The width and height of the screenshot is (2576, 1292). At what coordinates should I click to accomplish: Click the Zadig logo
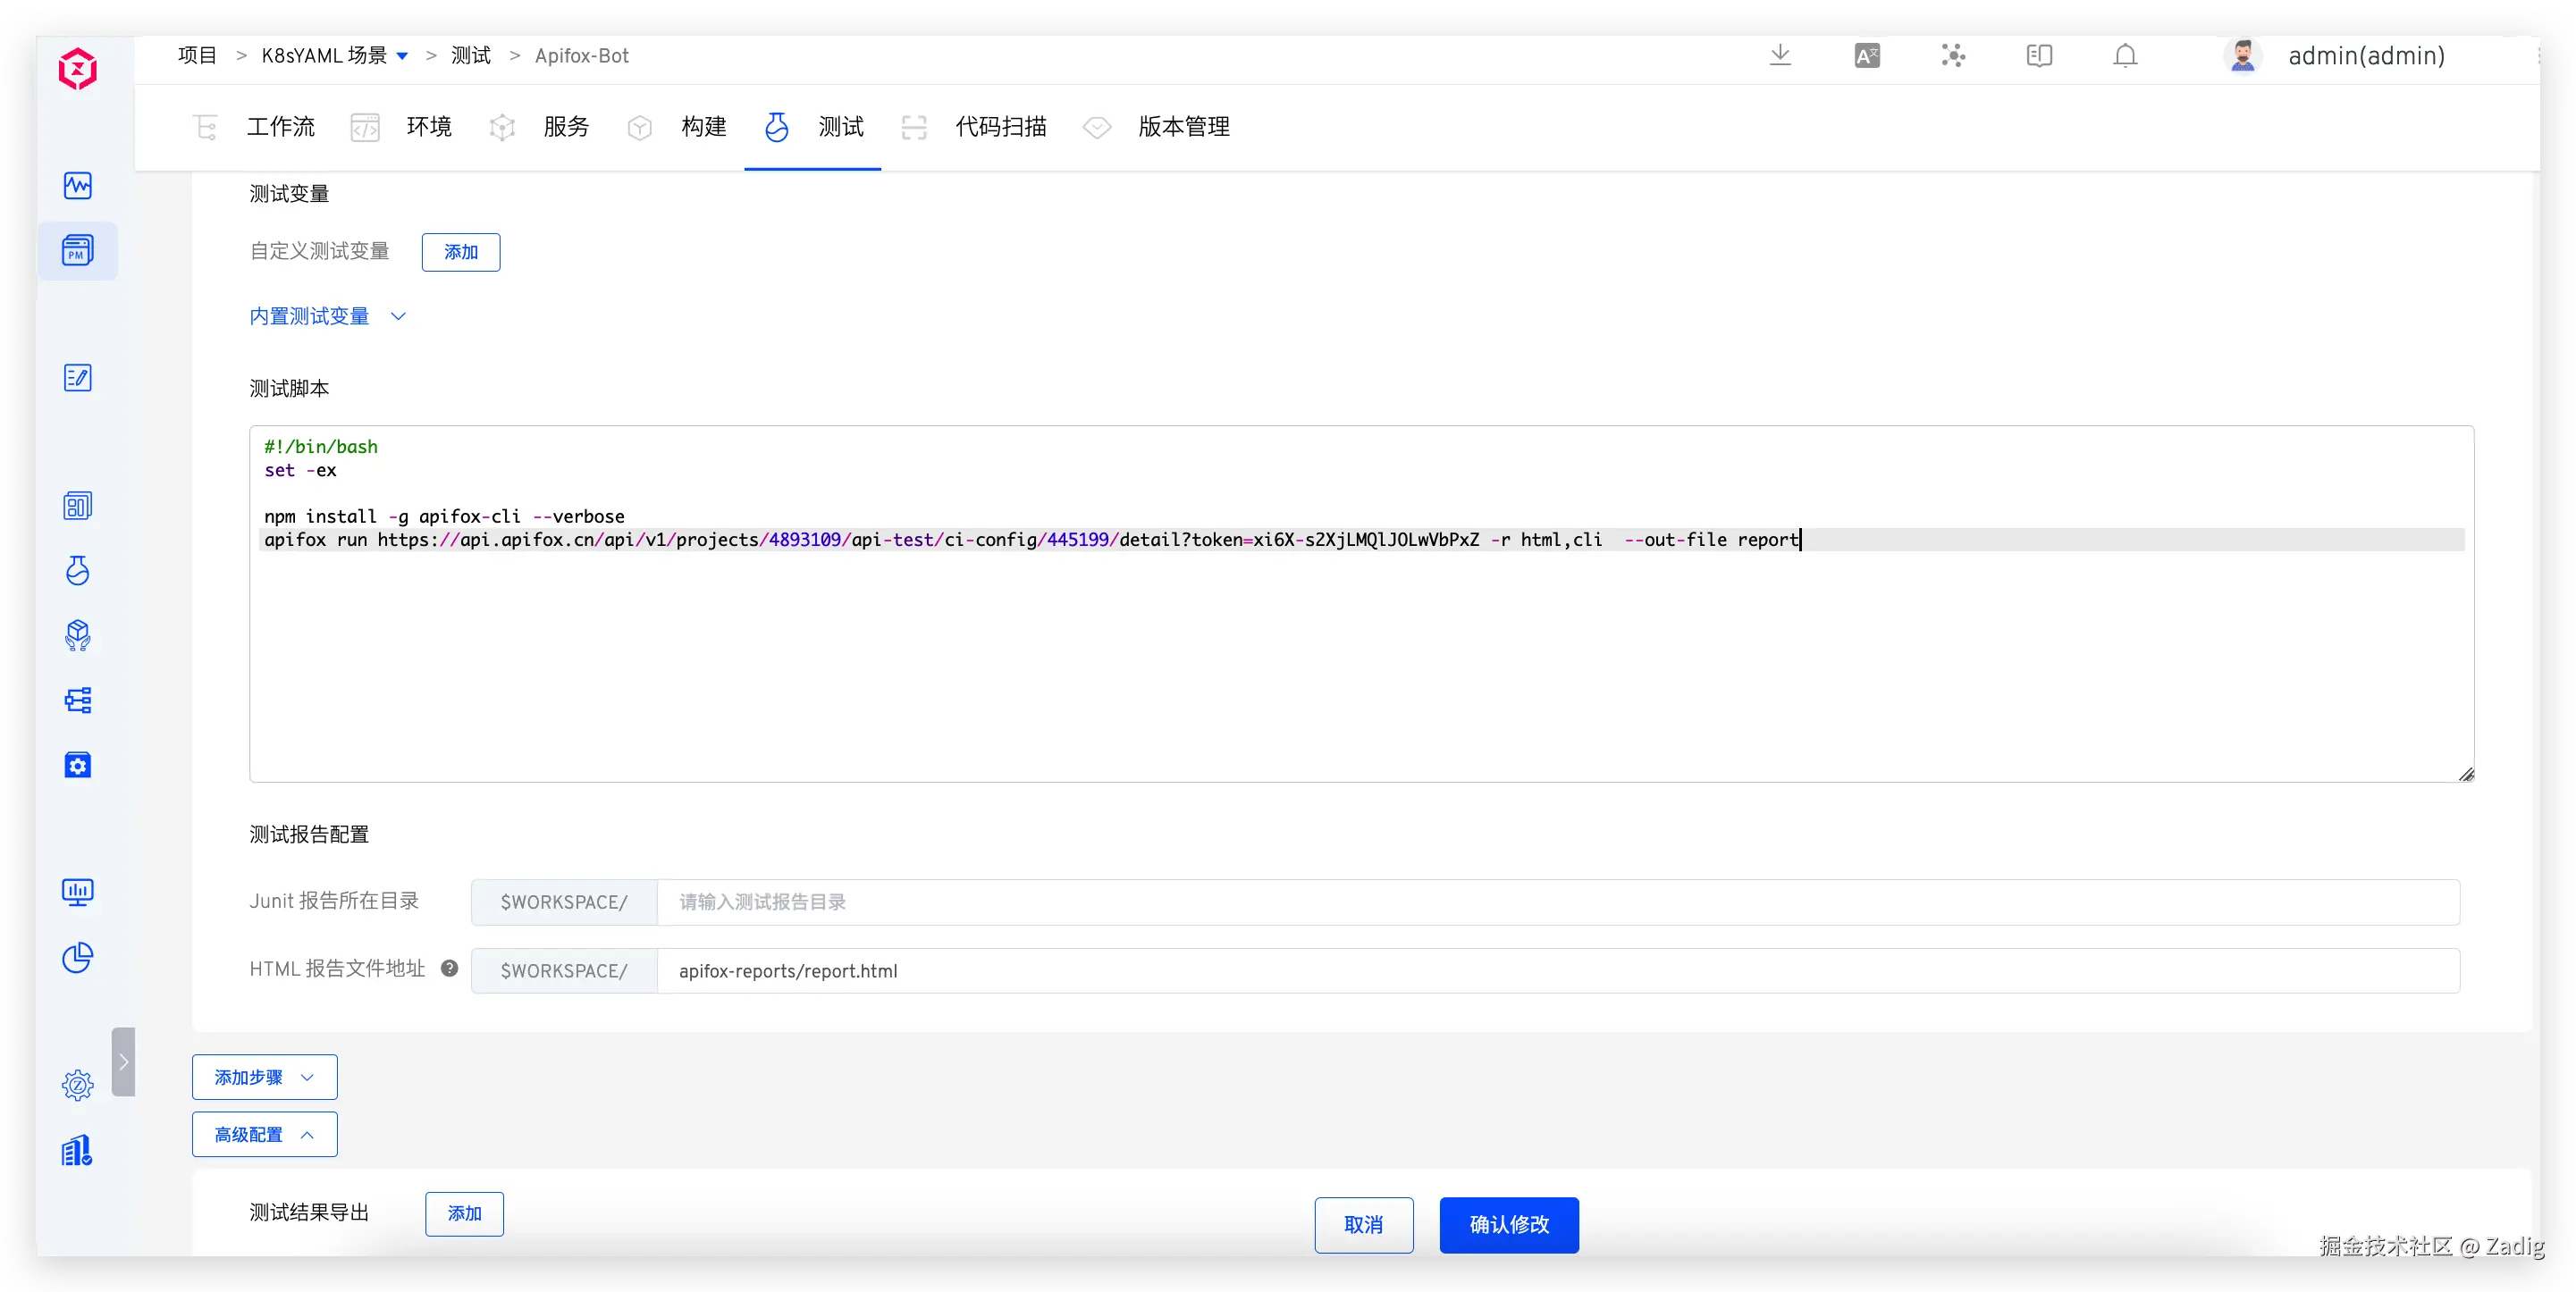(77, 69)
